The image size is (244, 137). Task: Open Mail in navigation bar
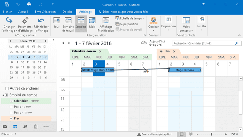[5, 126]
